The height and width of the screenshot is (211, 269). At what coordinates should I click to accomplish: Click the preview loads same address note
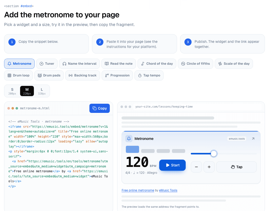coord(160,207)
